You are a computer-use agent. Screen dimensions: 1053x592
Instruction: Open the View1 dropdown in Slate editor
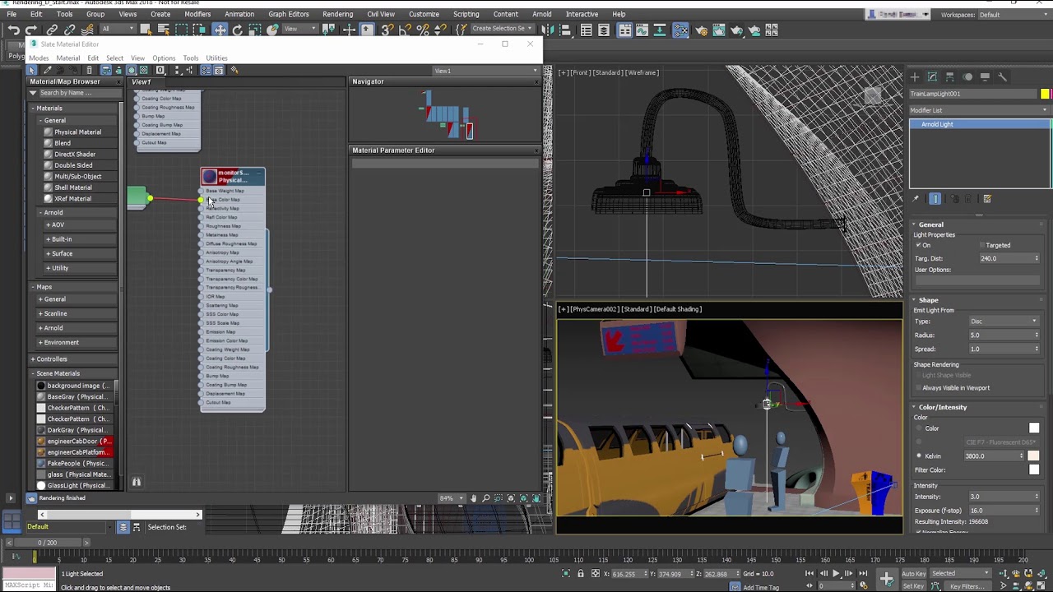pos(487,71)
